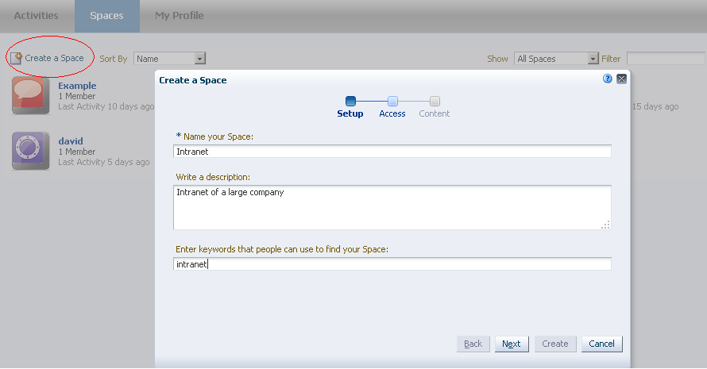Switch to the Activities tab
Viewport: 707px width, 369px height.
[x=36, y=16]
